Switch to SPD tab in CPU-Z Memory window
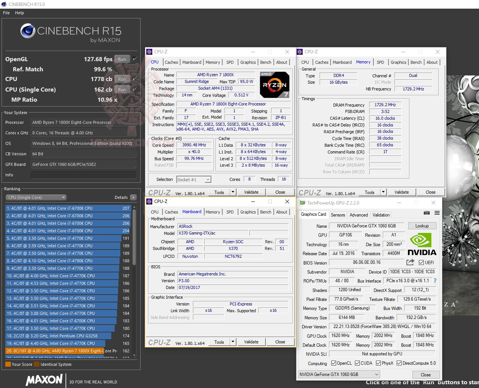This screenshot has width=479, height=388. (x=380, y=62)
